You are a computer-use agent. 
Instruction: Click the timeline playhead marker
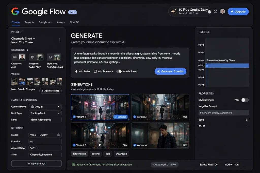[207, 66]
